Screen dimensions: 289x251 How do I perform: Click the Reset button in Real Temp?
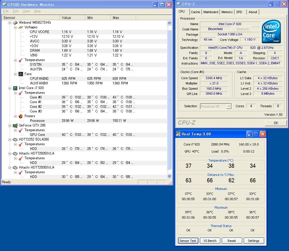(232, 241)
